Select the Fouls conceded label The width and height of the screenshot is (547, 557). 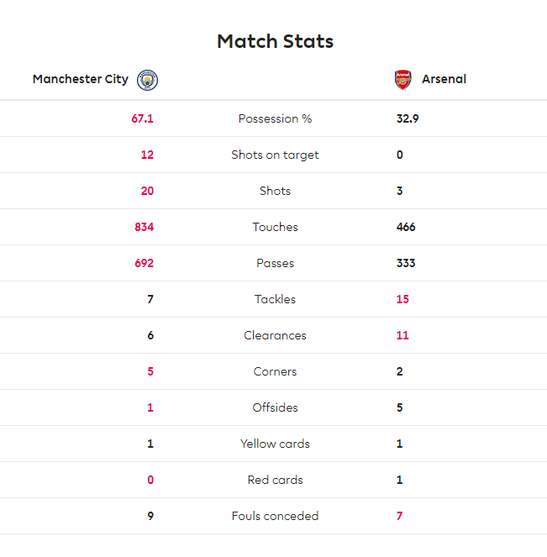tap(276, 516)
